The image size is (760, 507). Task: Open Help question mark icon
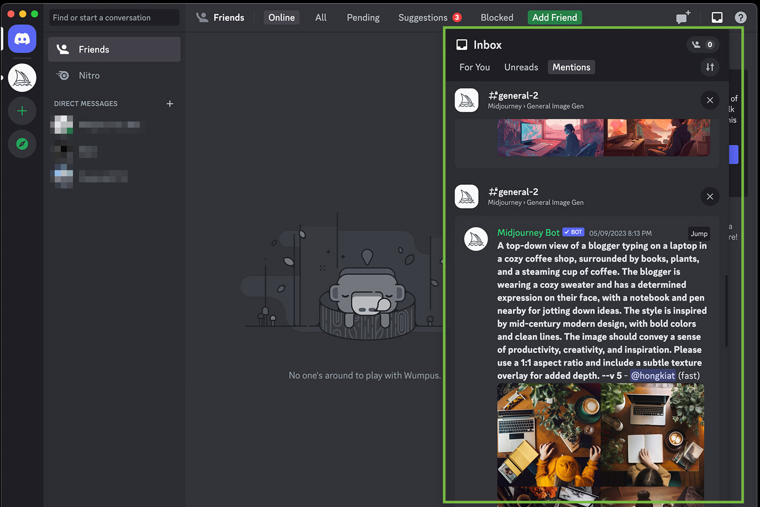pyautogui.click(x=741, y=17)
